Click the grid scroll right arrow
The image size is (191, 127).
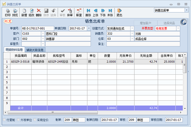click(x=180, y=112)
